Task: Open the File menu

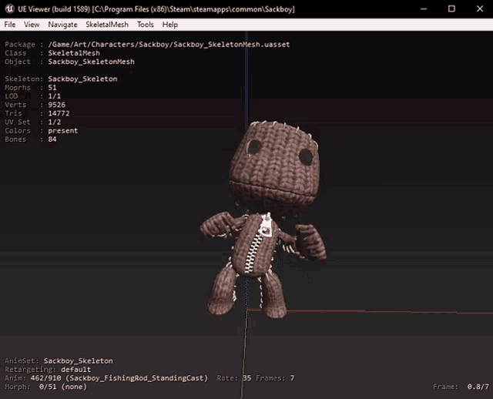Action: [x=10, y=25]
